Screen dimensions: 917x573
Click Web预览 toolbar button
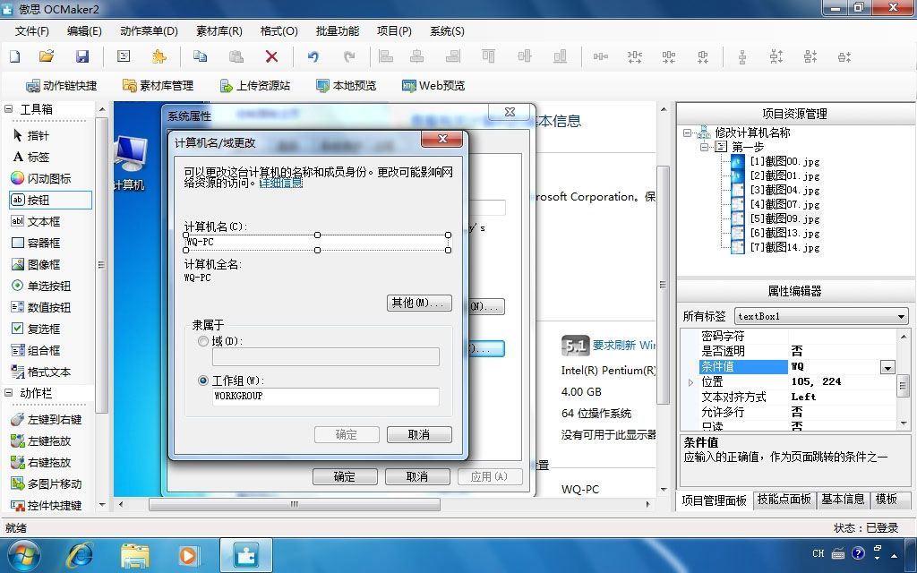pos(433,86)
